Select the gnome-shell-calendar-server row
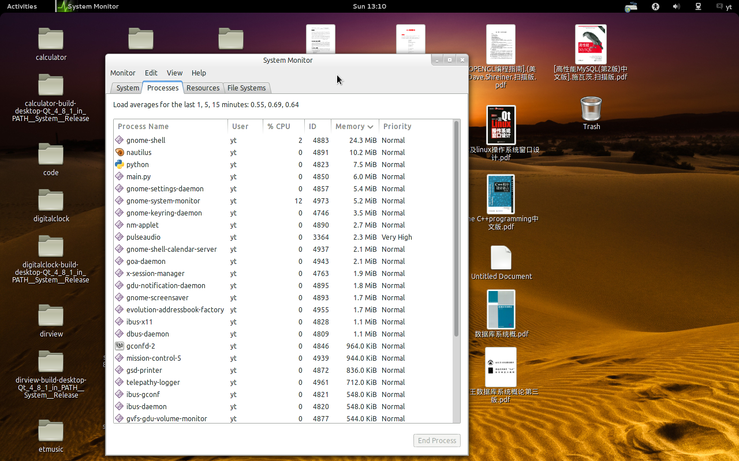This screenshot has width=739, height=461. click(x=283, y=249)
